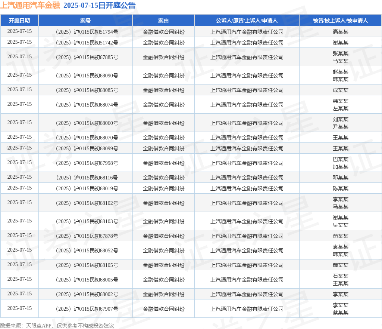Select defendant 张某某
The height and width of the screenshot is (329, 382).
pyautogui.click(x=341, y=53)
